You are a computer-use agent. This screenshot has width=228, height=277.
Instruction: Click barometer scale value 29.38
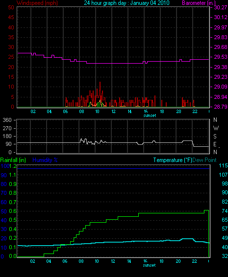click(221, 67)
